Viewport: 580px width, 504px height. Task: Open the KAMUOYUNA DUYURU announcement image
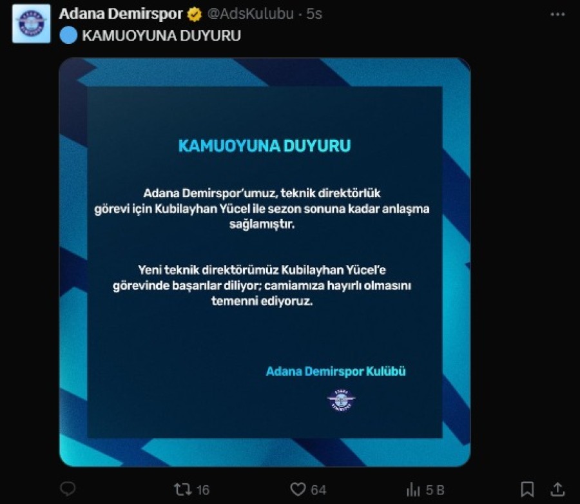(265, 262)
